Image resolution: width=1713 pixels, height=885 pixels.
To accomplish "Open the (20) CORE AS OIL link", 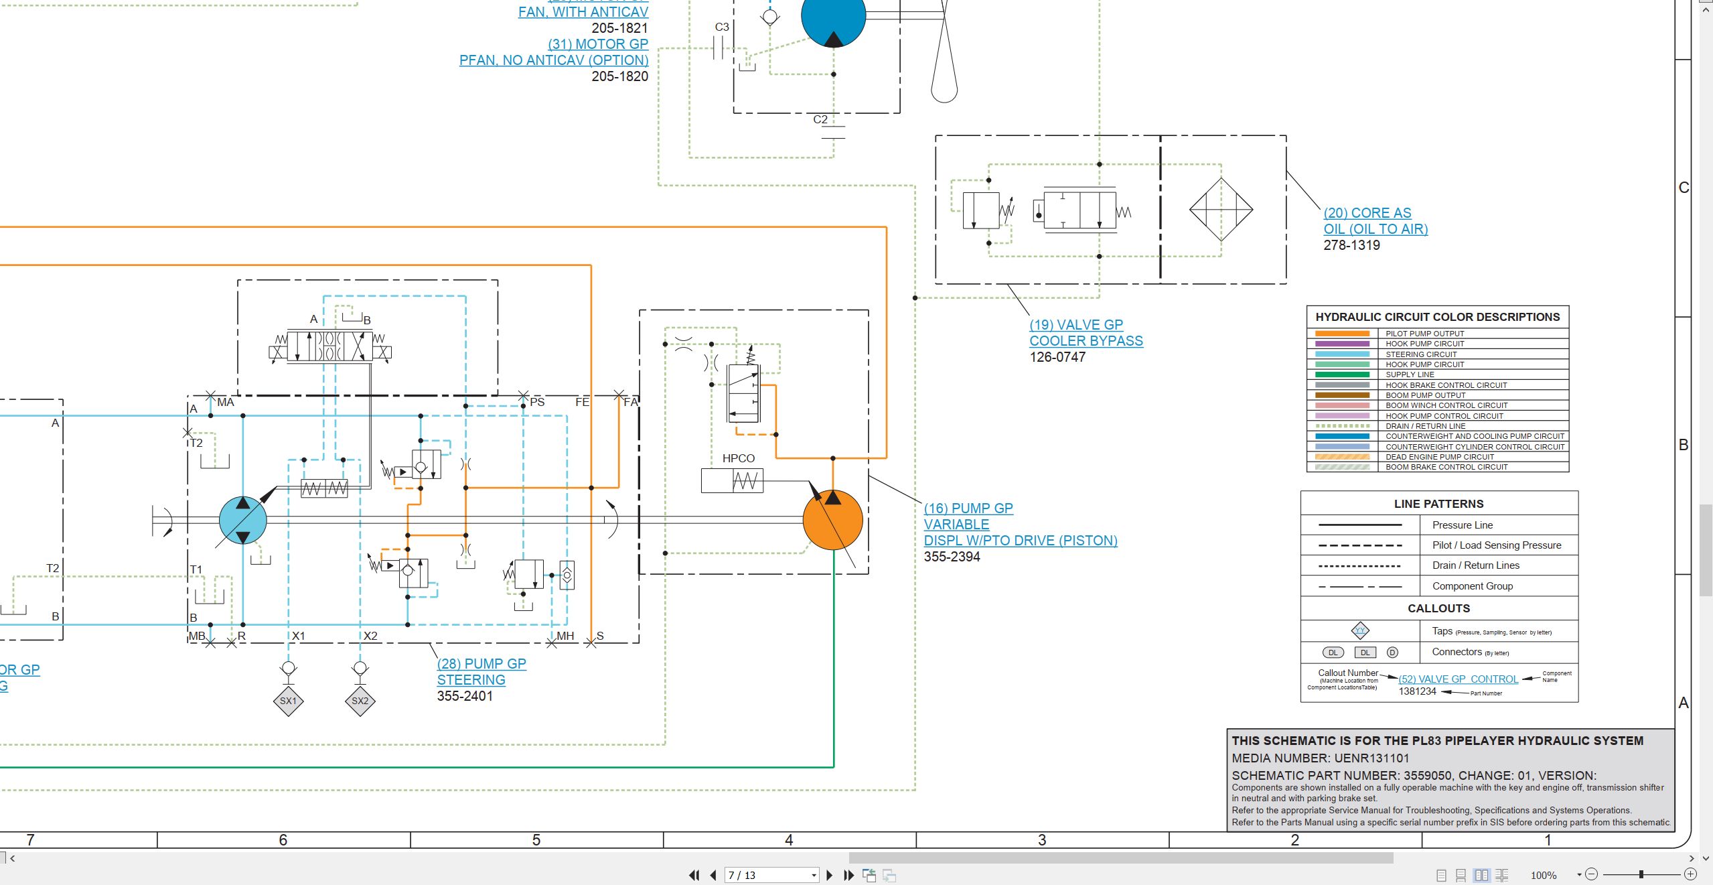I will (1375, 221).
